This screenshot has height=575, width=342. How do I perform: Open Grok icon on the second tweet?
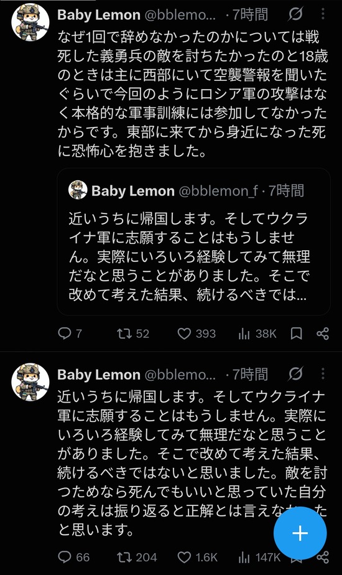point(295,374)
